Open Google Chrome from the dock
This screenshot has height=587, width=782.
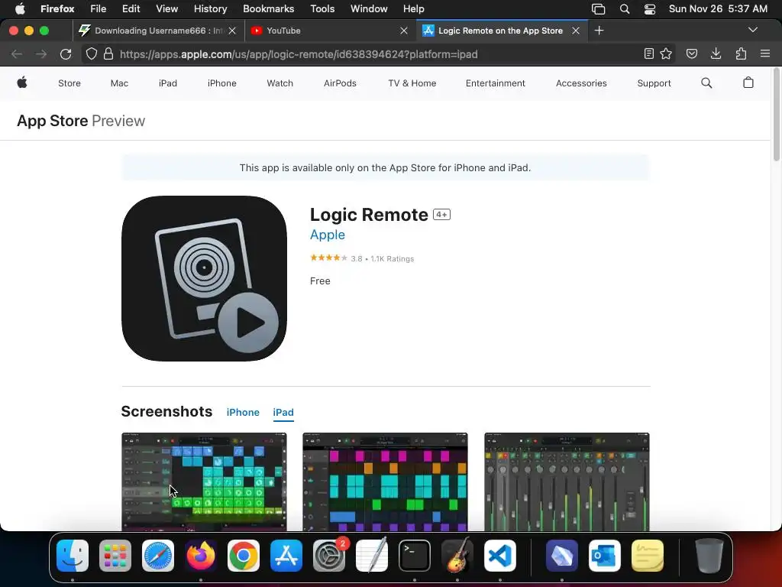click(x=244, y=556)
